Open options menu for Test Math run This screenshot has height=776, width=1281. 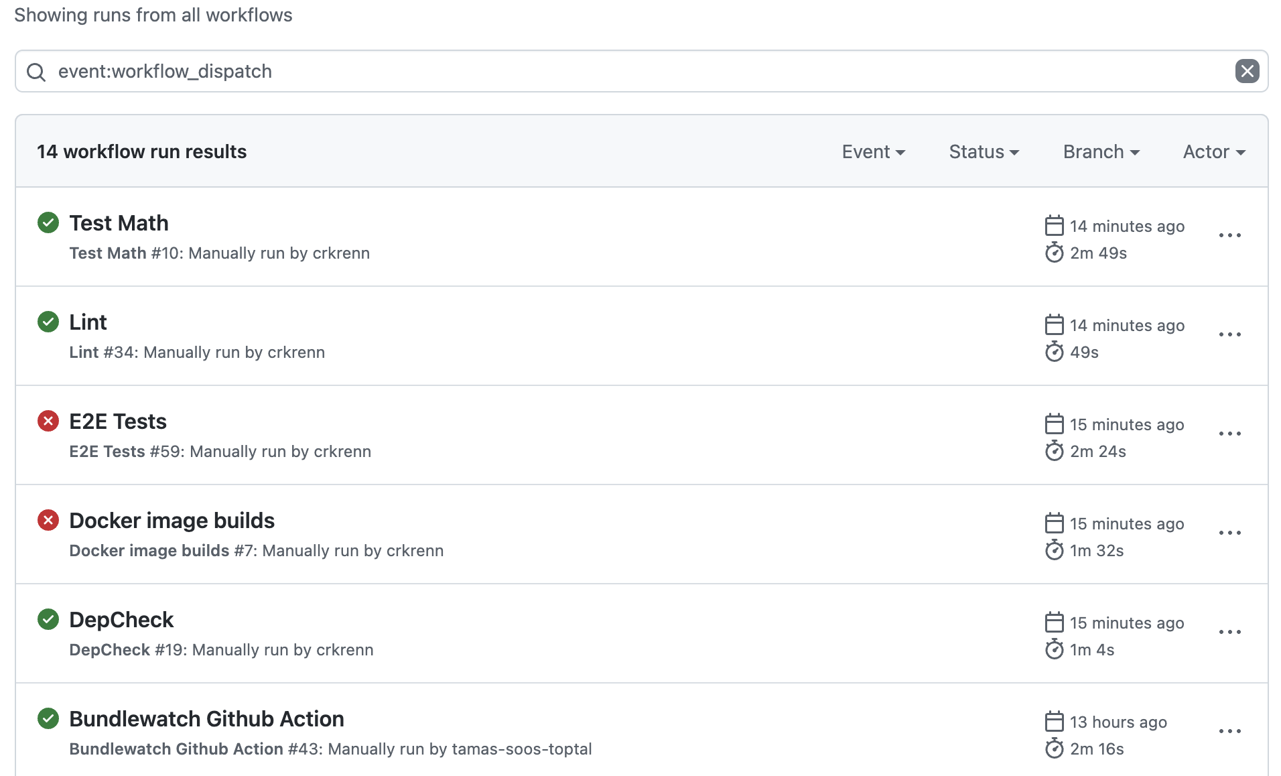click(x=1229, y=235)
